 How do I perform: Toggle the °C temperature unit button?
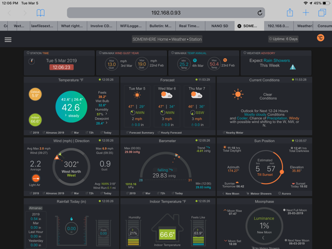click(320, 38)
